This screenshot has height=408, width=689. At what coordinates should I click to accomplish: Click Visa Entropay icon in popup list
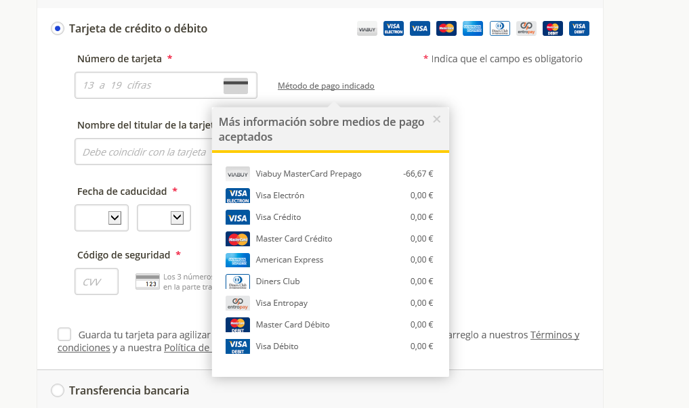click(x=238, y=303)
